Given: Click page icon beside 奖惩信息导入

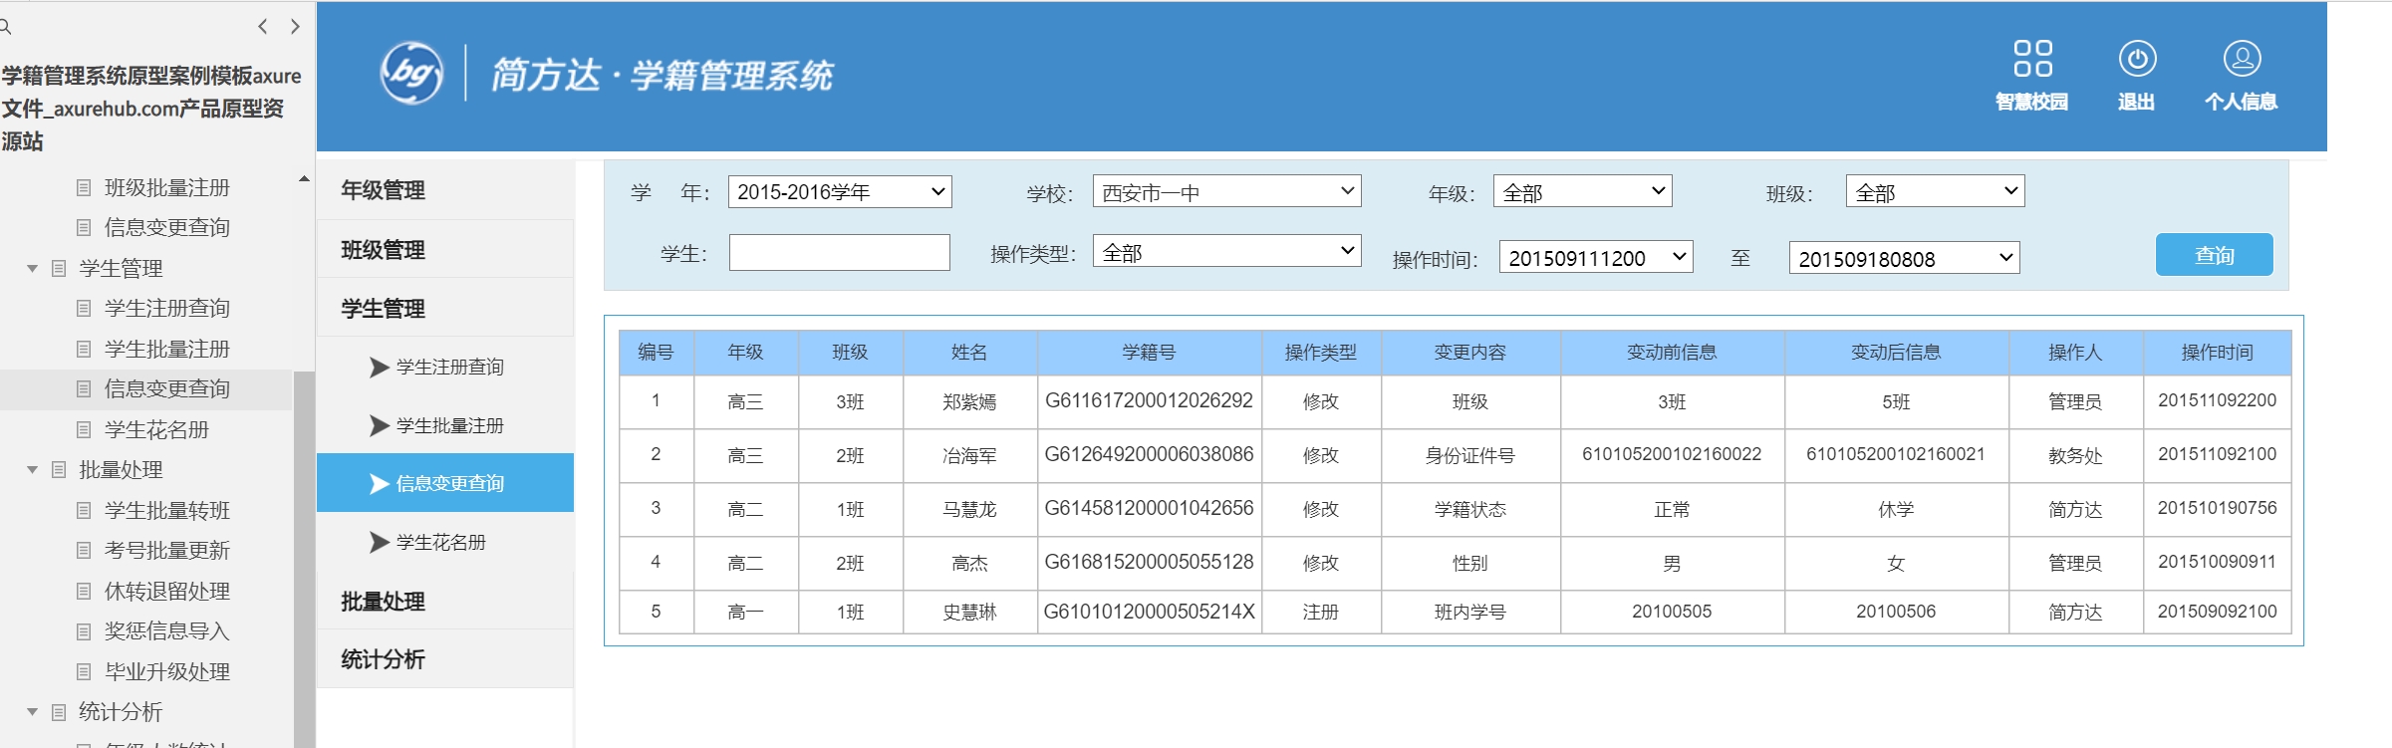Looking at the screenshot, I should [84, 630].
